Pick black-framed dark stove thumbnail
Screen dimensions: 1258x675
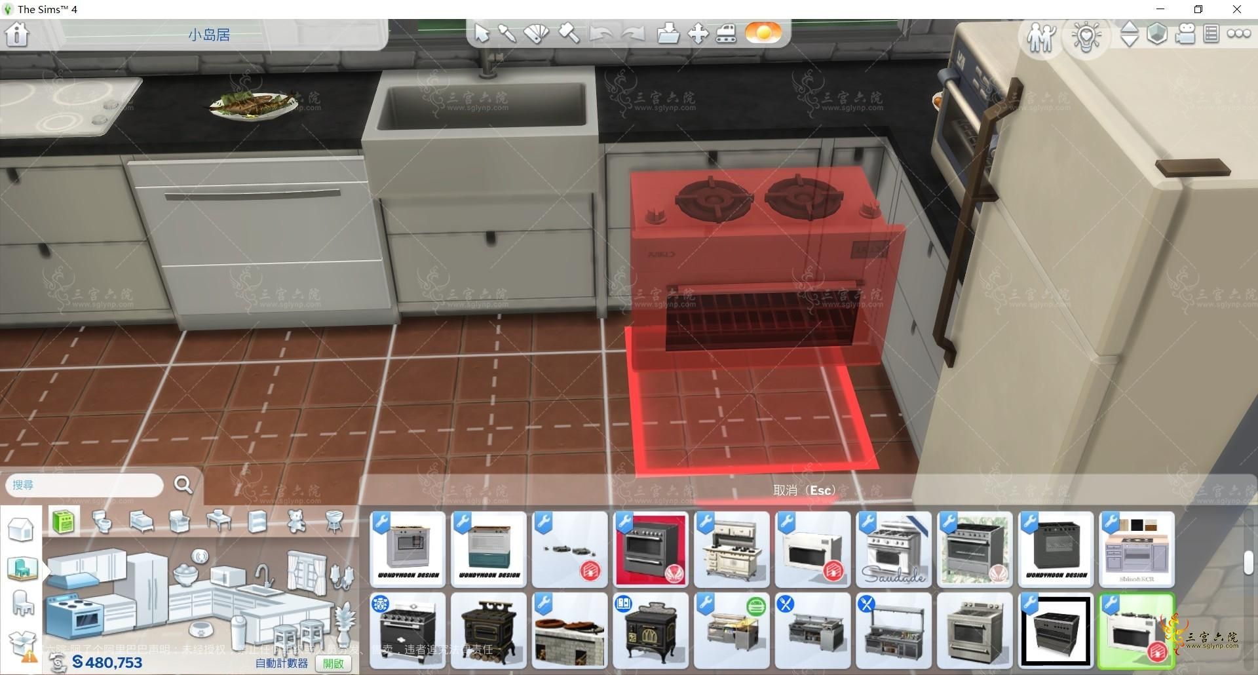1056,630
